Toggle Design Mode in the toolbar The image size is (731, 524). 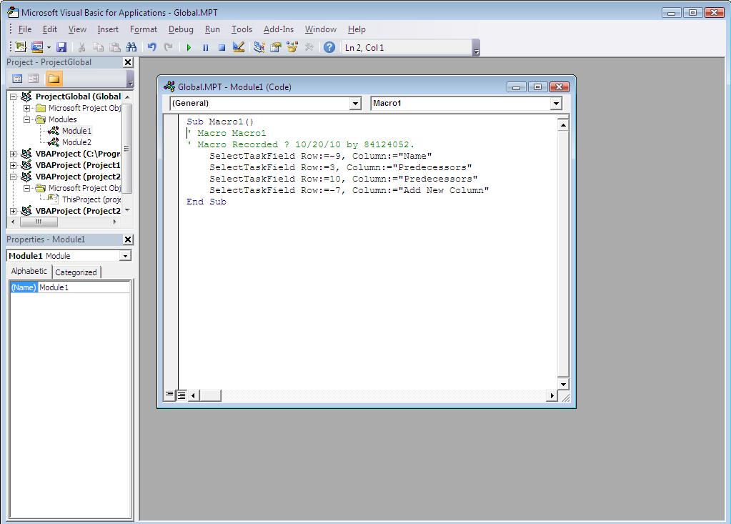(x=239, y=47)
